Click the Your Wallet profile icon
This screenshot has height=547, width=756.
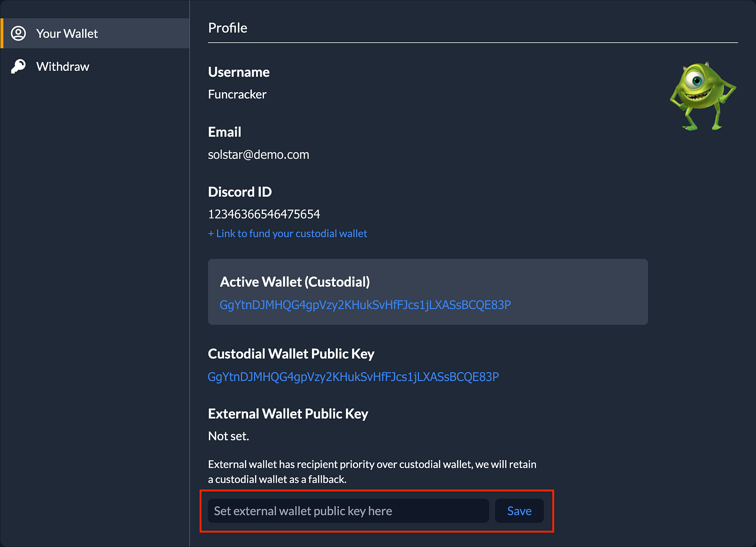point(18,34)
